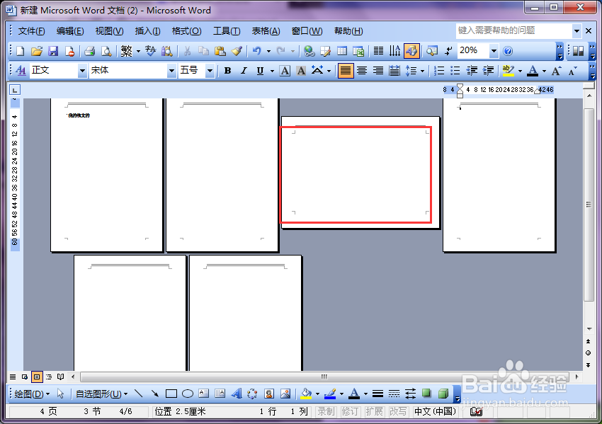Insert a hyperlink using globe icon
602x424 pixels.
309,51
